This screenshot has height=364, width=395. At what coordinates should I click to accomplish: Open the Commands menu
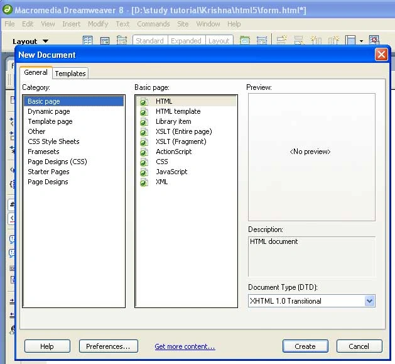(153, 24)
